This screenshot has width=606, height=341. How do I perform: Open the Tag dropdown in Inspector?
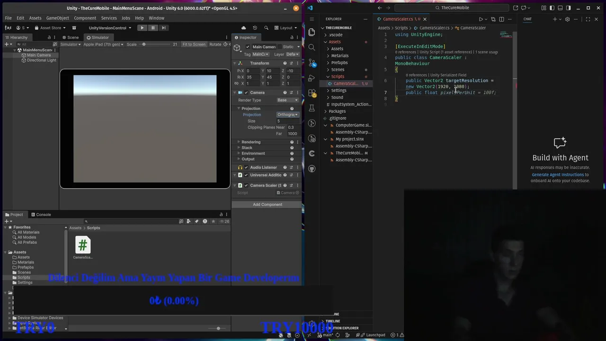click(260, 54)
